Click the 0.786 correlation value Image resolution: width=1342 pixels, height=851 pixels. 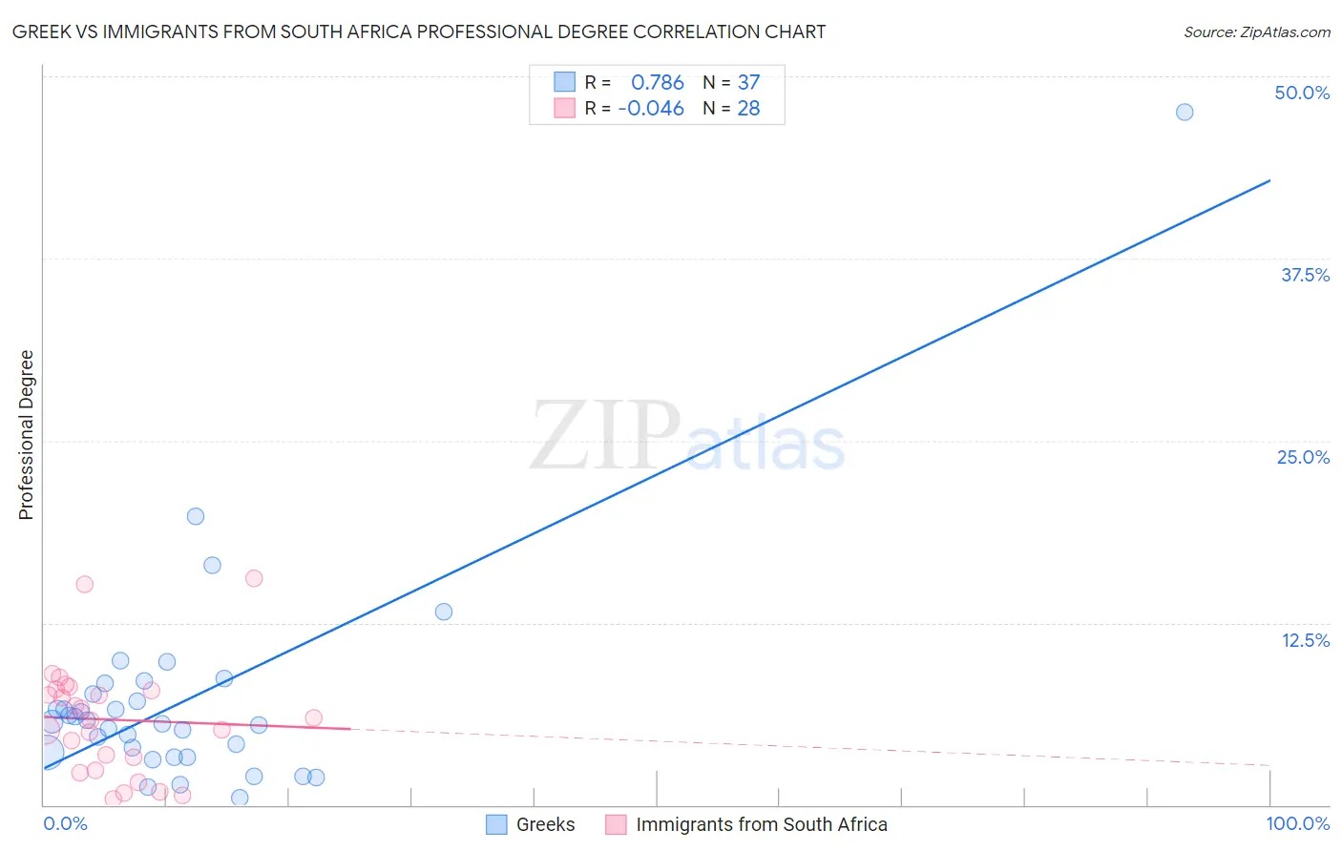[658, 82]
